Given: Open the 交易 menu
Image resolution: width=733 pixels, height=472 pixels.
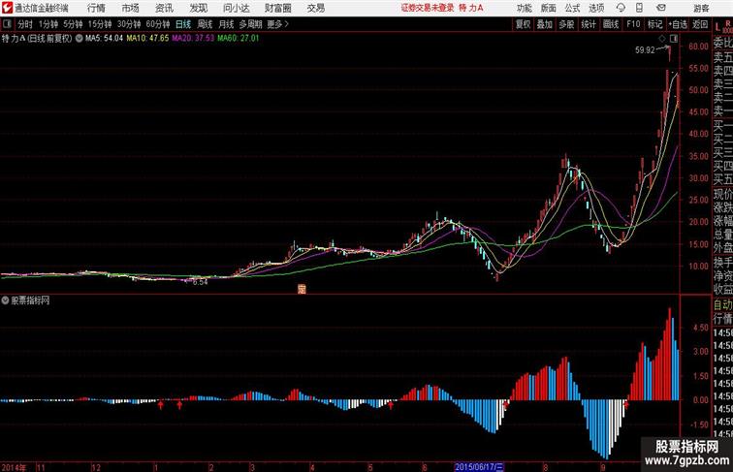Looking at the screenshot, I should (x=316, y=8).
